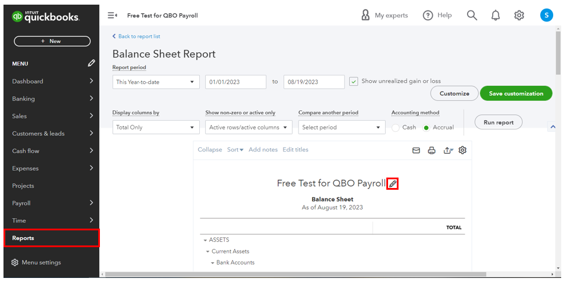Open the Report period dropdown
The image size is (567, 282).
(x=156, y=82)
